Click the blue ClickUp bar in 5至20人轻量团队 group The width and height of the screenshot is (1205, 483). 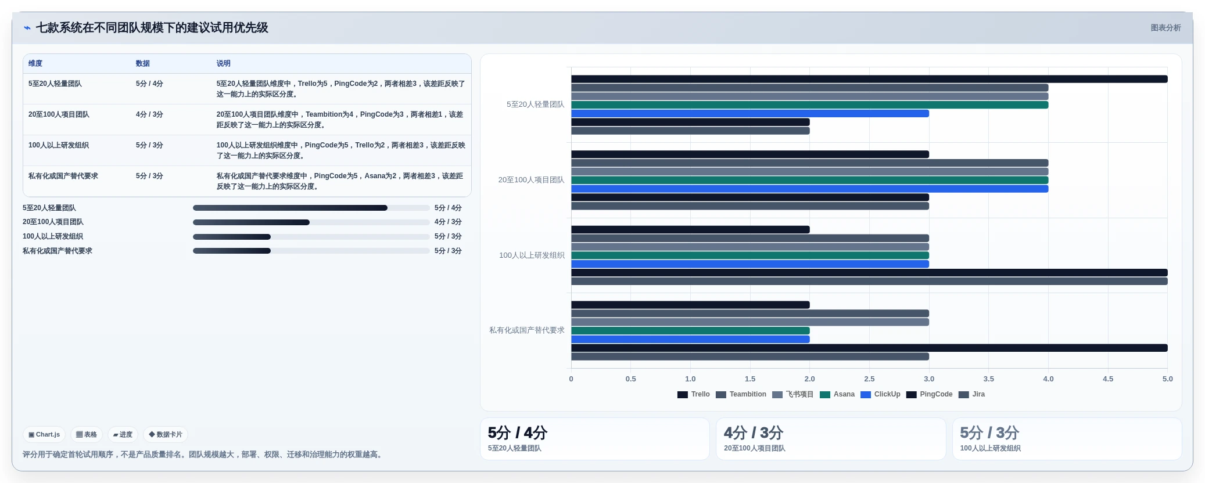pyautogui.click(x=750, y=114)
